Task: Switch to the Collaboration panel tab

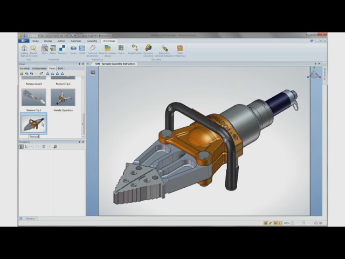Action: pos(39,69)
